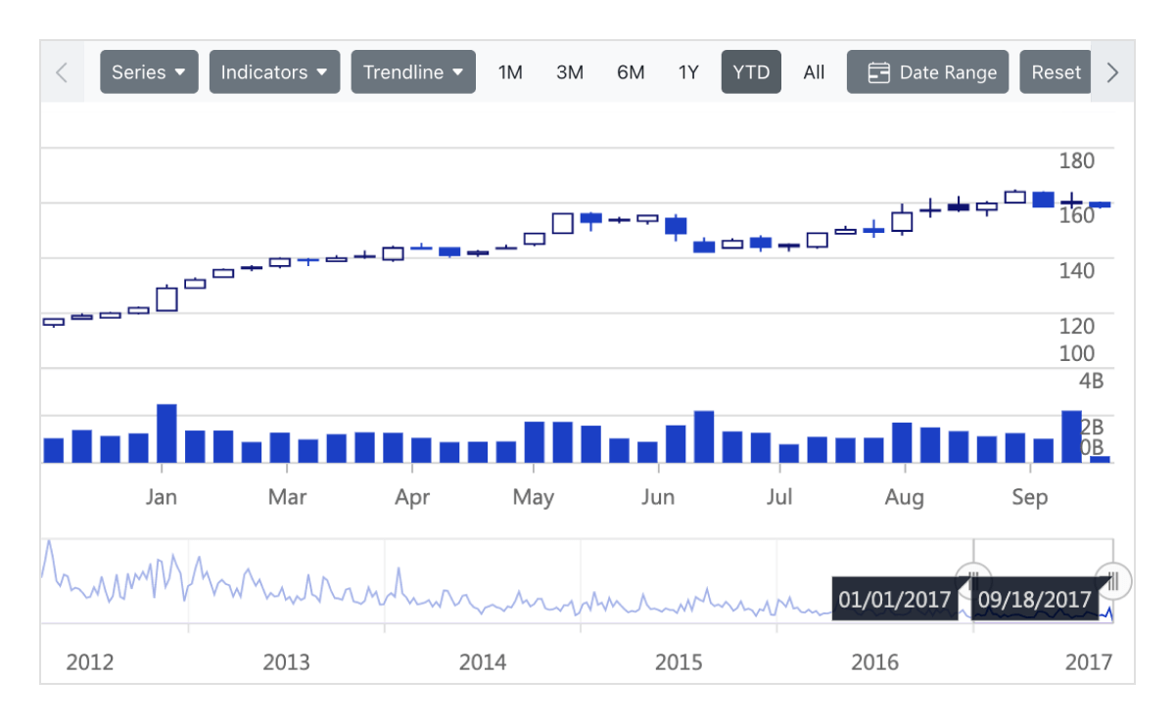Viewport: 1175px width, 724px height.
Task: Open the Series dropdown
Action: (149, 71)
